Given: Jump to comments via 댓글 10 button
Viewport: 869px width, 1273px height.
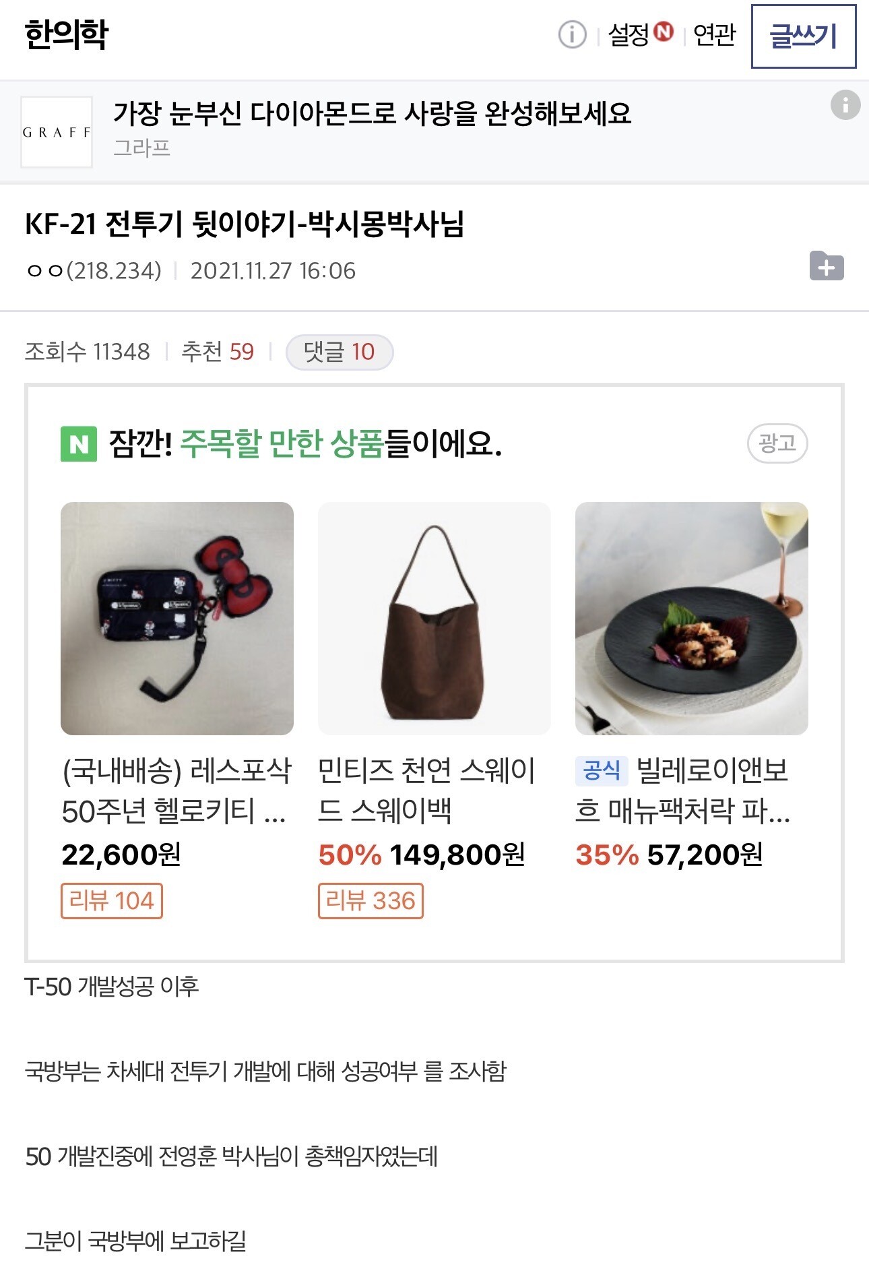Looking at the screenshot, I should 340,352.
